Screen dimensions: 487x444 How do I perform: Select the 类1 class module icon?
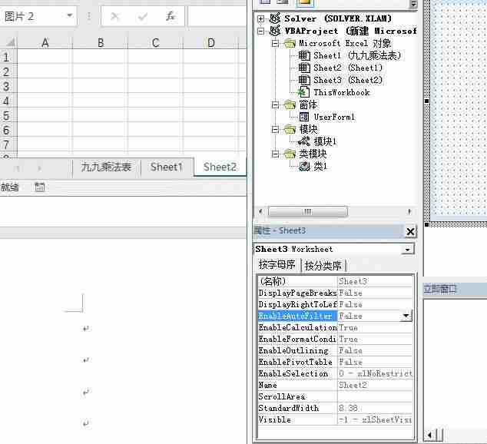pos(304,167)
